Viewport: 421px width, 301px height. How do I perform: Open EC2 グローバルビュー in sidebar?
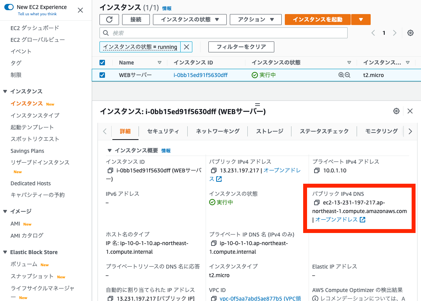(x=37, y=40)
